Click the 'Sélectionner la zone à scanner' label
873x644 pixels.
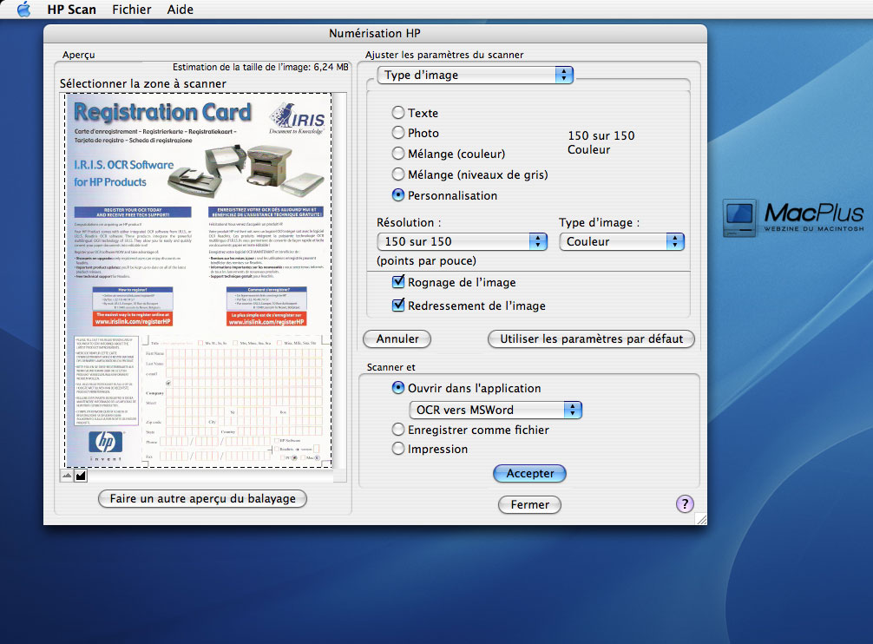(143, 83)
